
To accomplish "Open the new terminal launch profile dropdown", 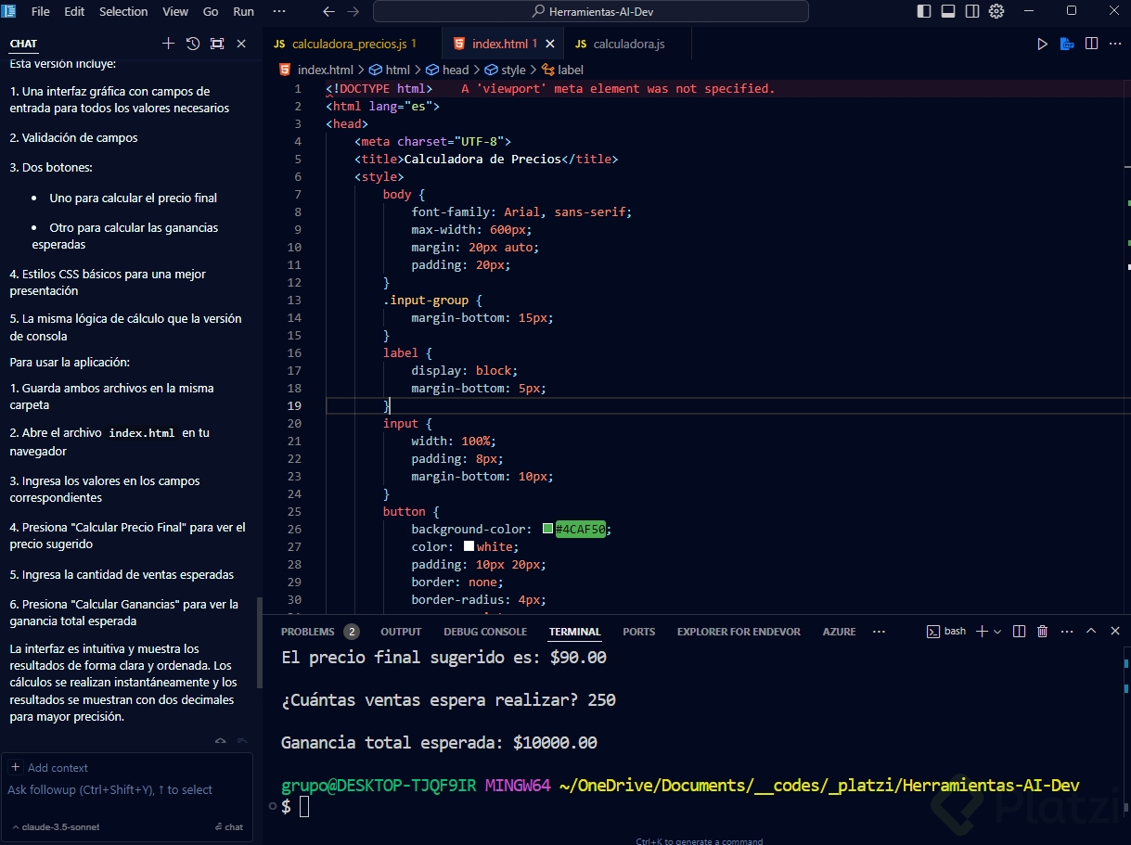I will pyautogui.click(x=997, y=632).
